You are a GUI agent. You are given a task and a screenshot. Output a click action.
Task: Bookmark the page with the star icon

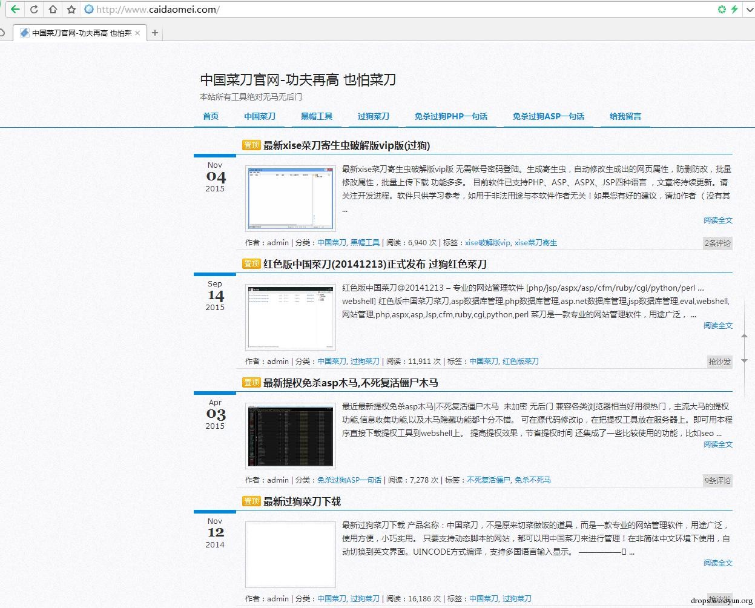pyautogui.click(x=71, y=9)
